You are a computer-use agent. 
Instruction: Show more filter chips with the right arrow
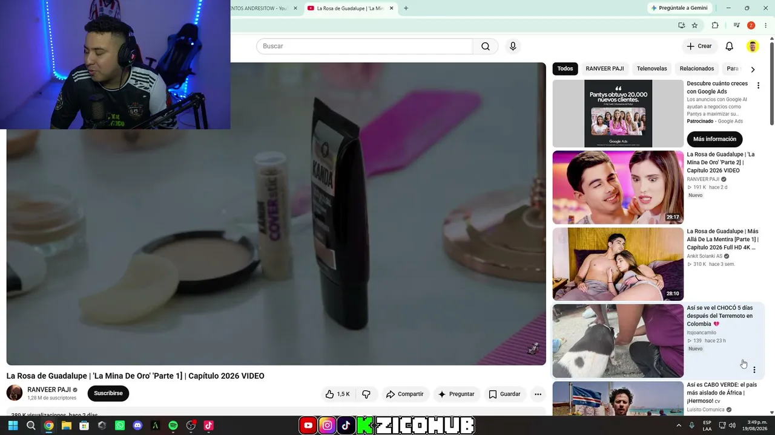753,69
